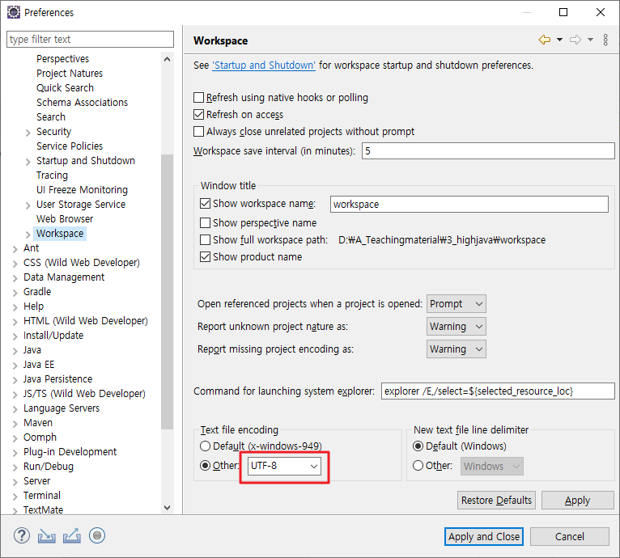
Task: Expand the User Storage Service node
Action: (x=28, y=205)
